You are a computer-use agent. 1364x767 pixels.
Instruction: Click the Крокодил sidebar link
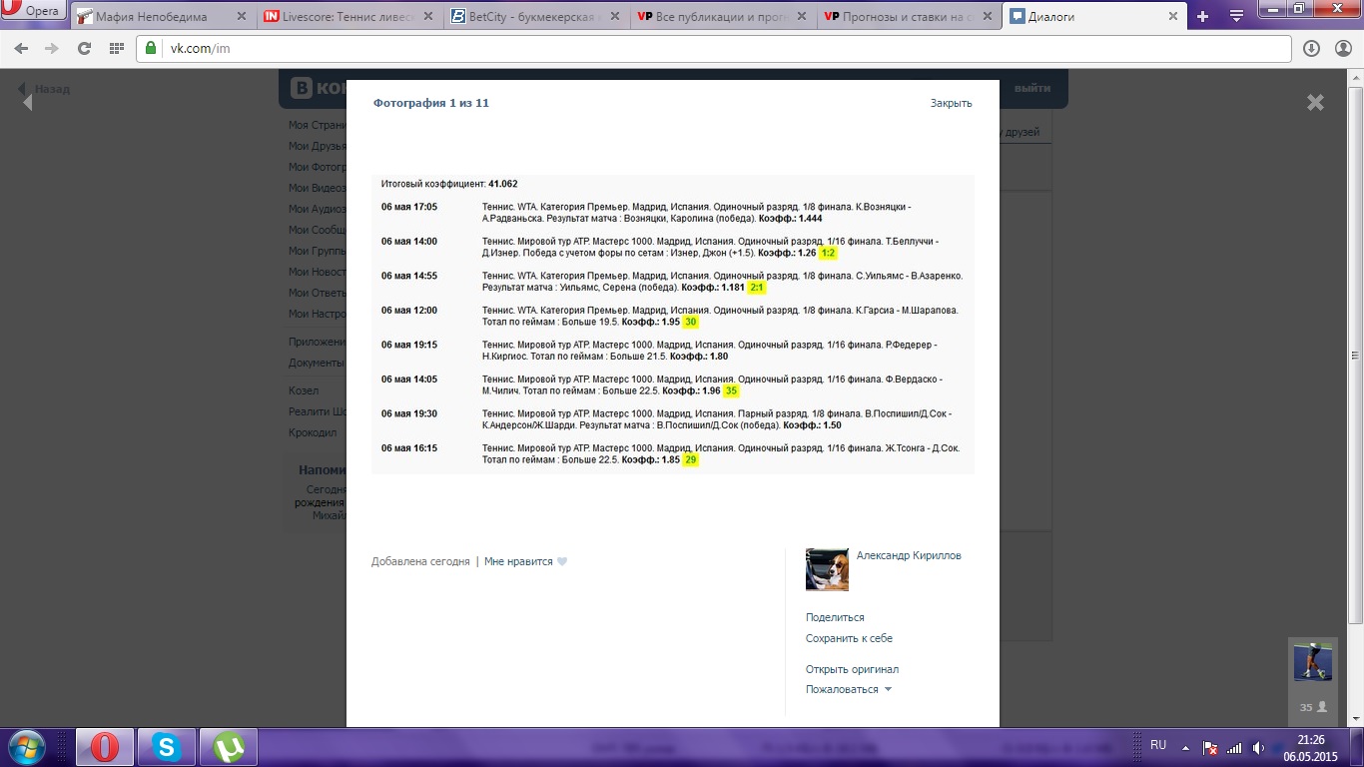pos(313,432)
